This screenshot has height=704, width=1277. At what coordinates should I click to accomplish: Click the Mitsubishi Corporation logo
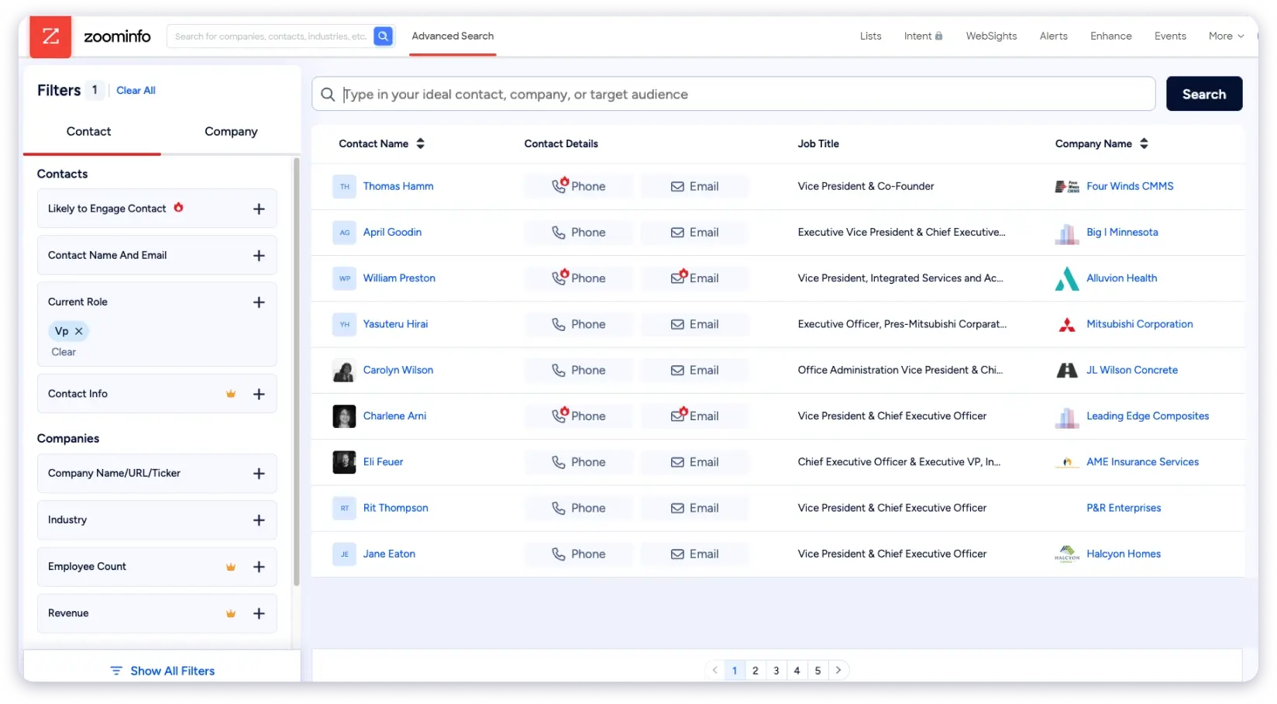point(1067,325)
